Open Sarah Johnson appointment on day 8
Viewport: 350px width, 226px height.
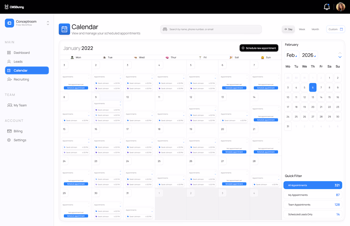pos(76,120)
